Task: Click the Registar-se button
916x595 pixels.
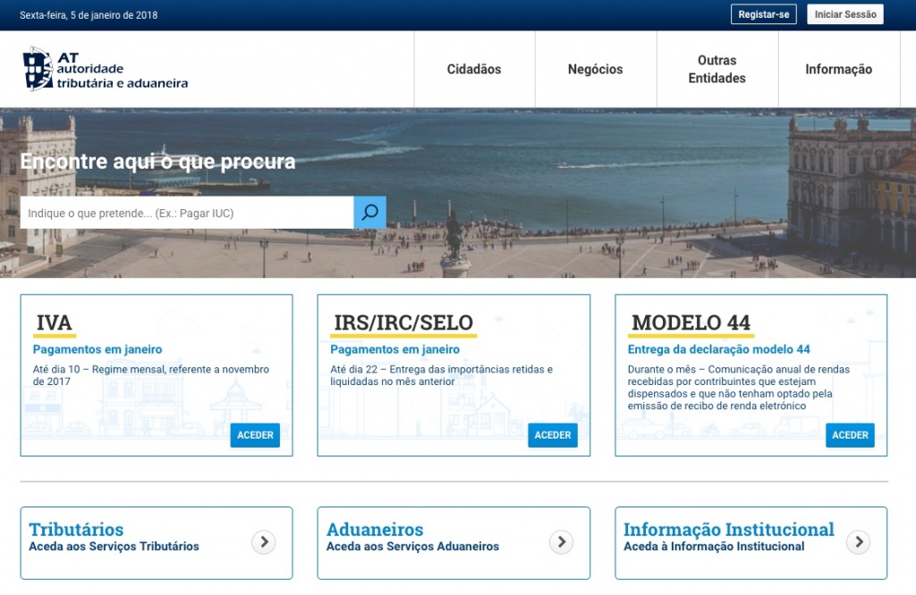Action: click(x=763, y=13)
